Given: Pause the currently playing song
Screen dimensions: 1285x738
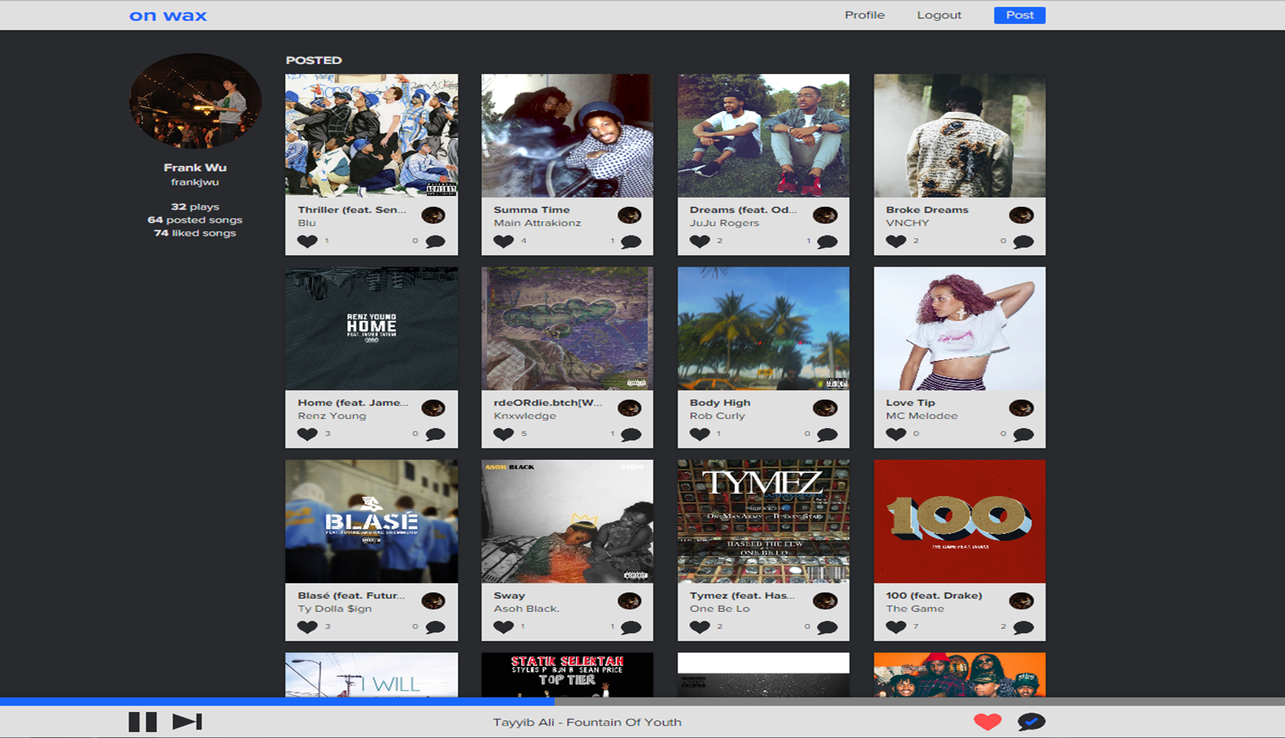Looking at the screenshot, I should point(143,722).
